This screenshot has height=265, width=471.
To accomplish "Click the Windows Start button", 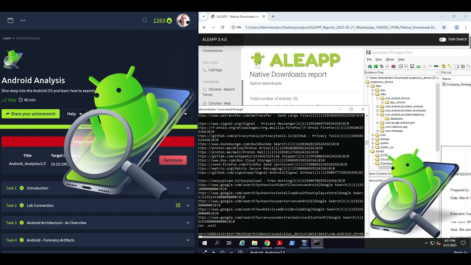I will [x=205, y=243].
